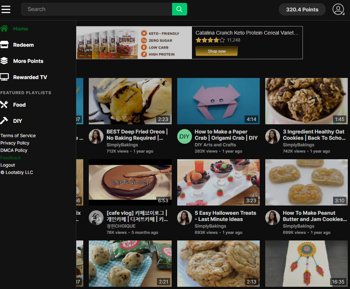Click the Feedback link in sidebar
350x289 pixels.
point(11,158)
